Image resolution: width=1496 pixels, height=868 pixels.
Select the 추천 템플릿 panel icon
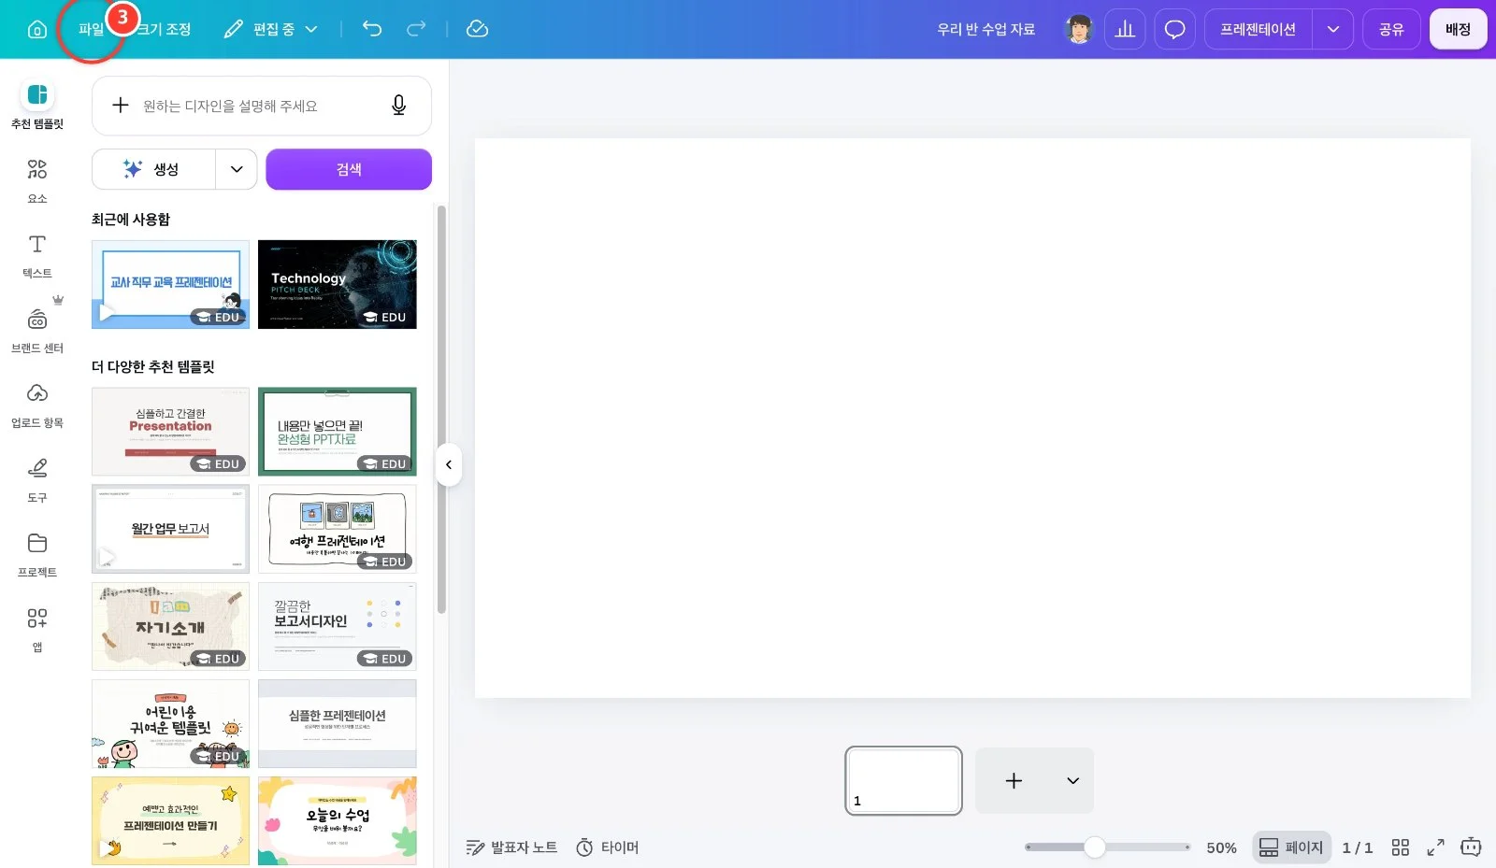37,94
